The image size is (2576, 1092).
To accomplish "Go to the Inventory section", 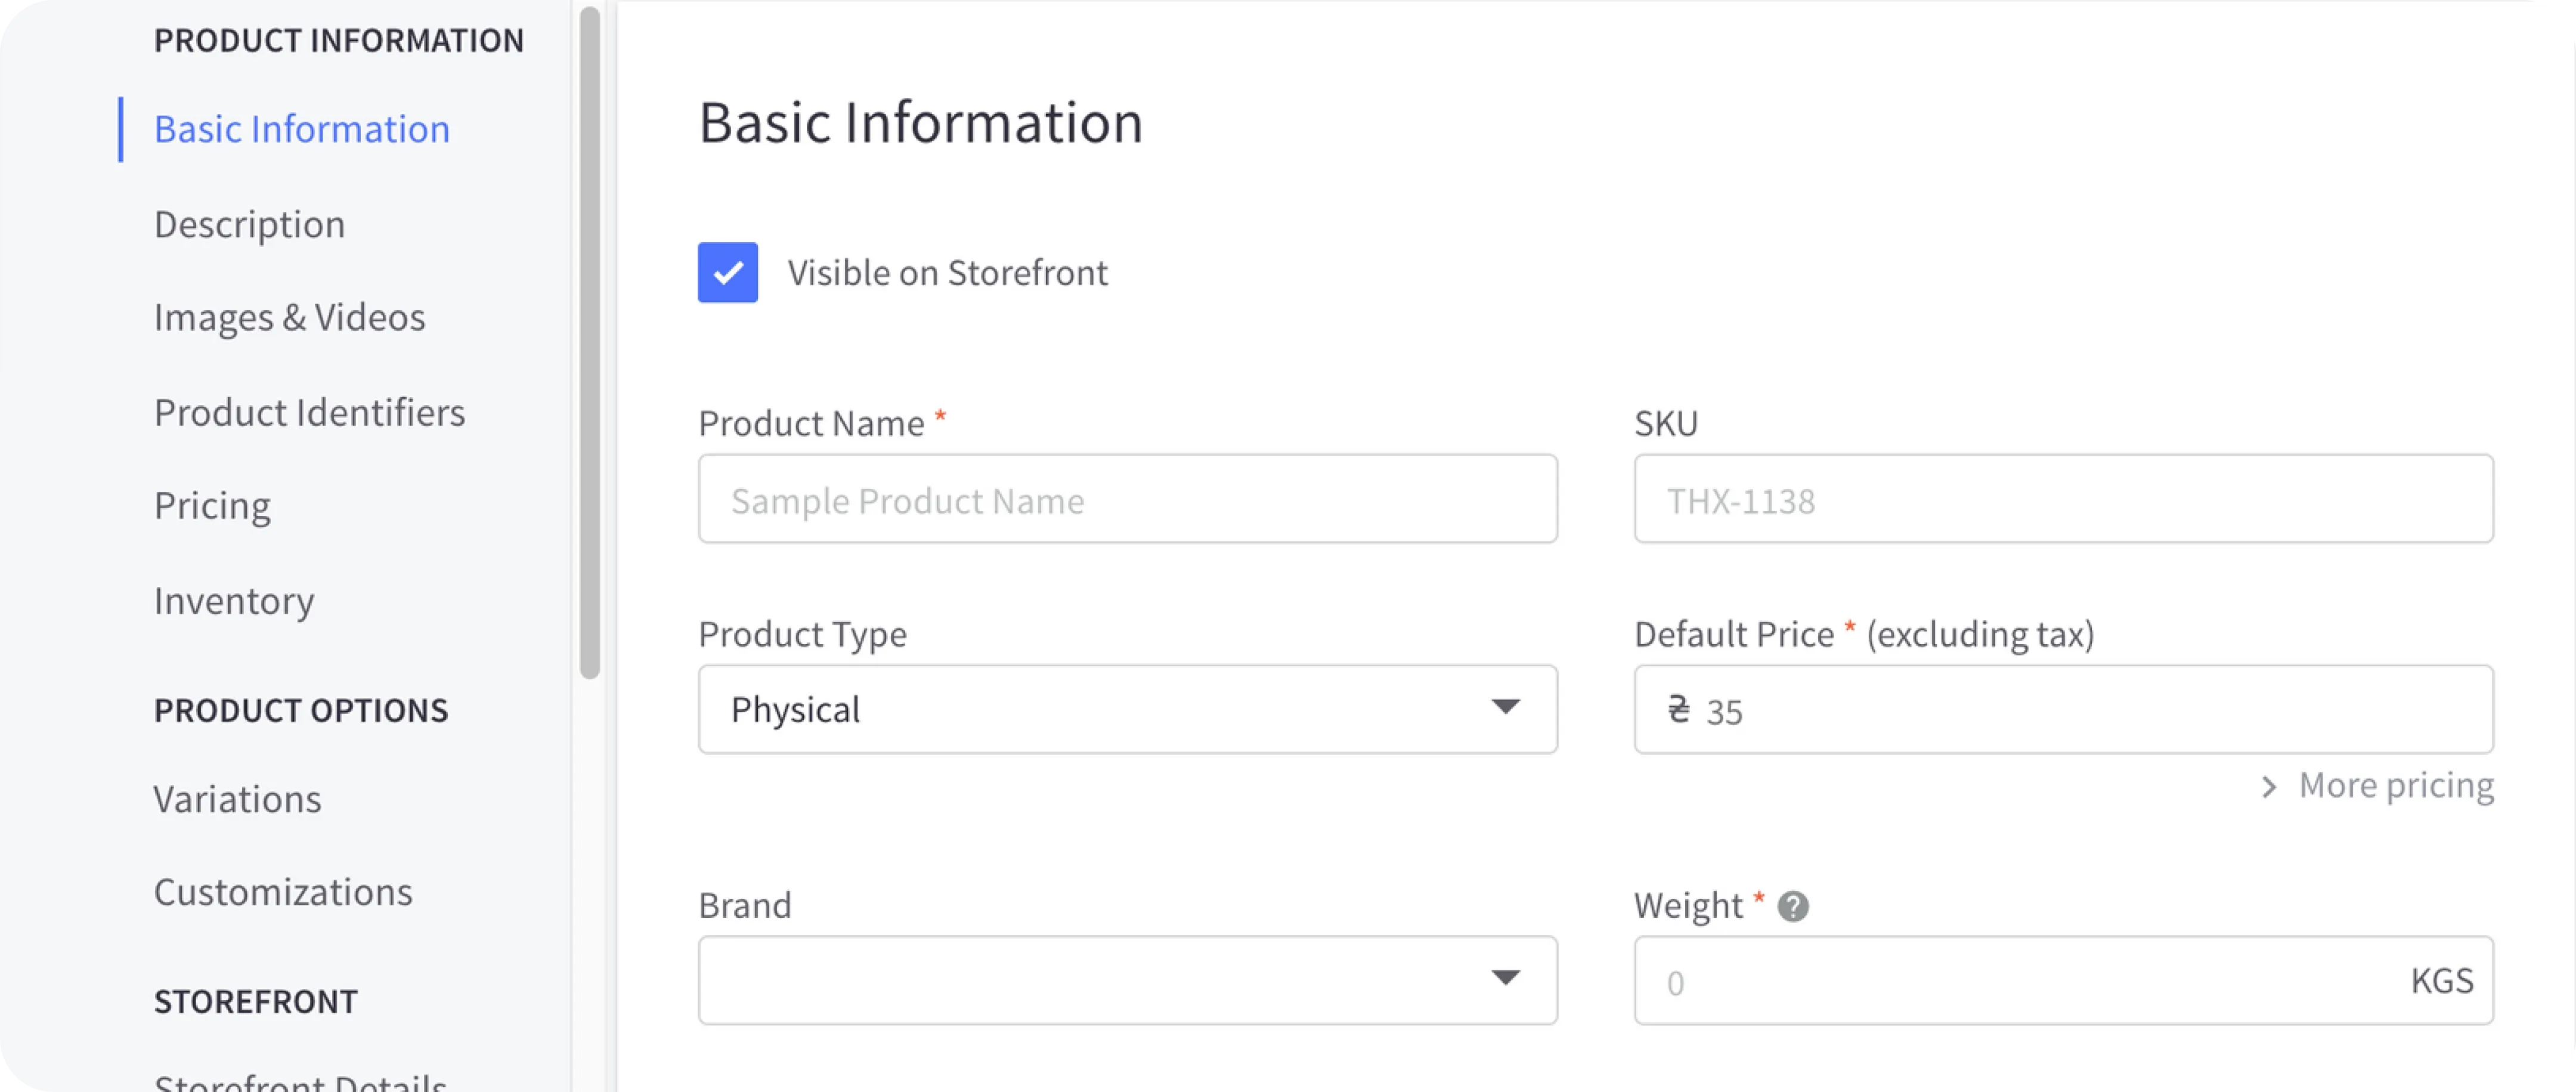I will [234, 600].
